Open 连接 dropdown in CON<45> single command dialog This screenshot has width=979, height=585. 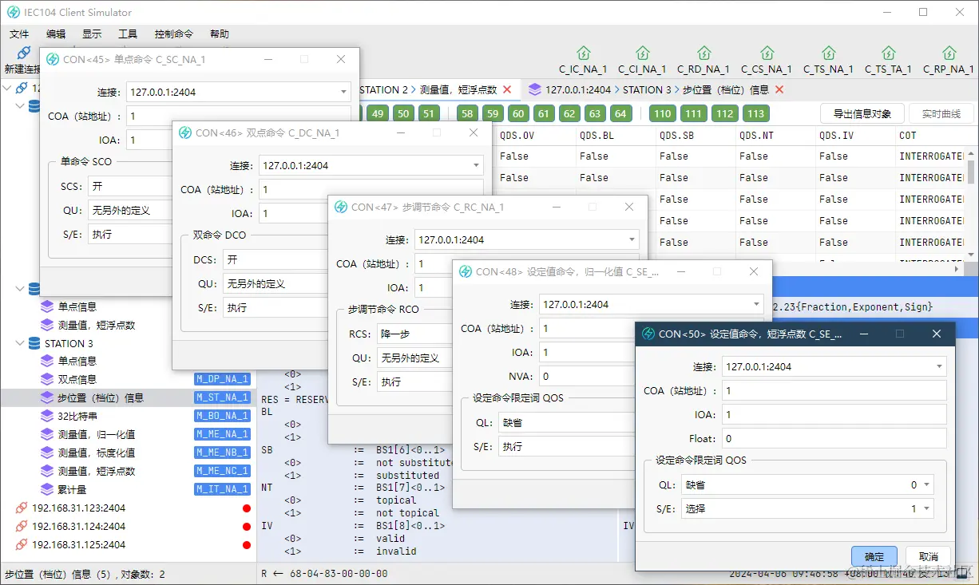point(239,92)
